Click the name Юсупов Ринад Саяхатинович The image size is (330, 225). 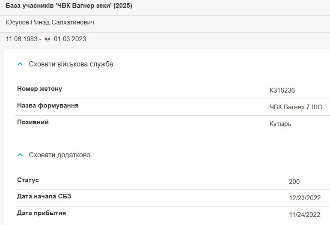click(x=50, y=22)
